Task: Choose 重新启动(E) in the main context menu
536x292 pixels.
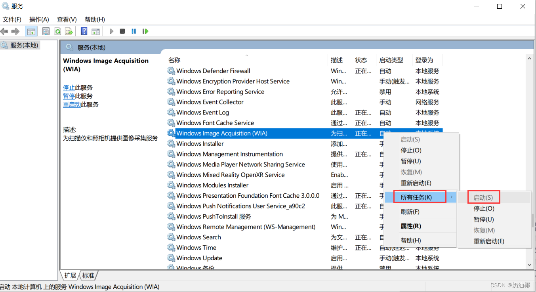Action: pyautogui.click(x=422, y=183)
